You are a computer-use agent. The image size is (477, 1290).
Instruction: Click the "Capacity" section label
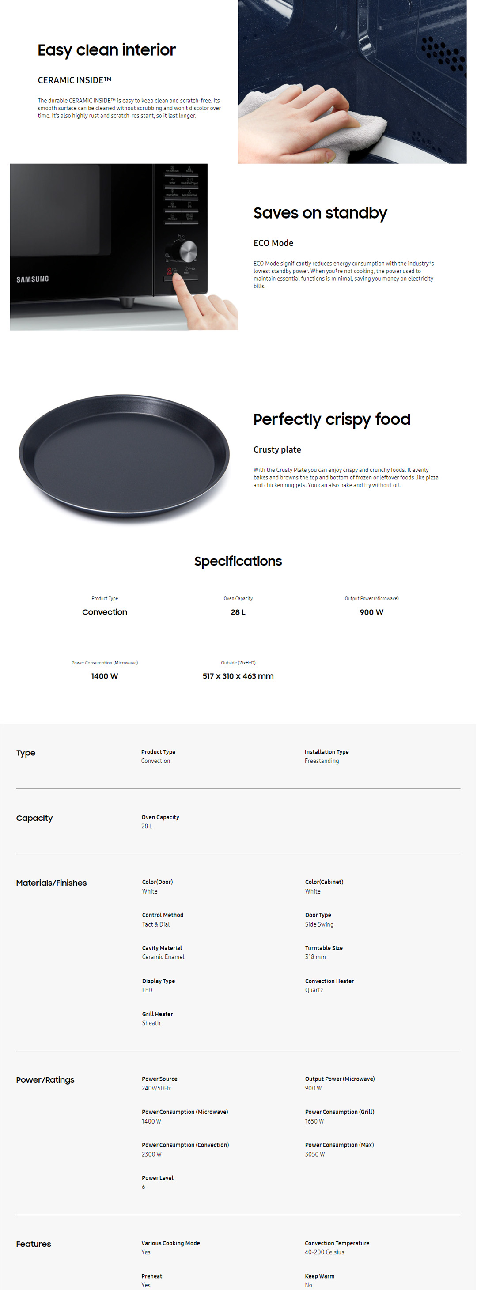(34, 818)
